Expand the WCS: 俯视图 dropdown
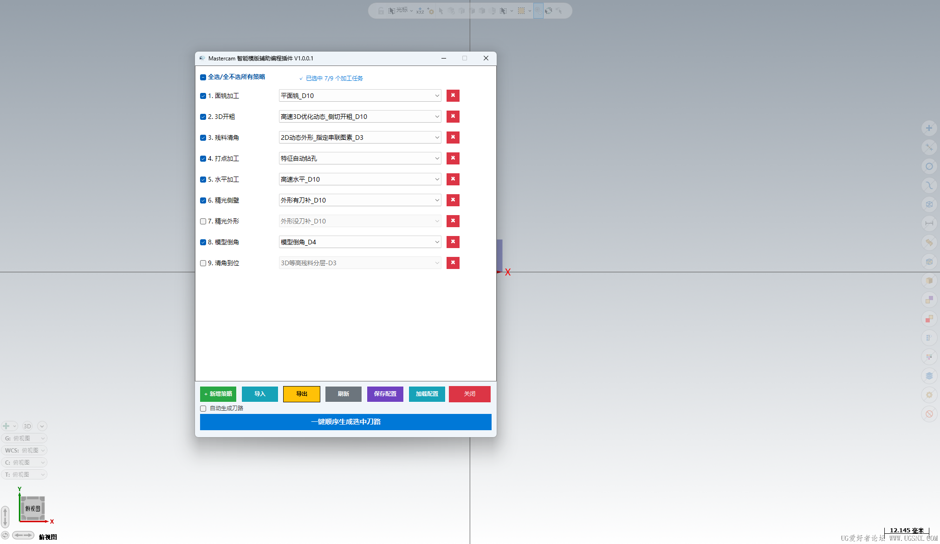The width and height of the screenshot is (940, 544). click(x=24, y=450)
